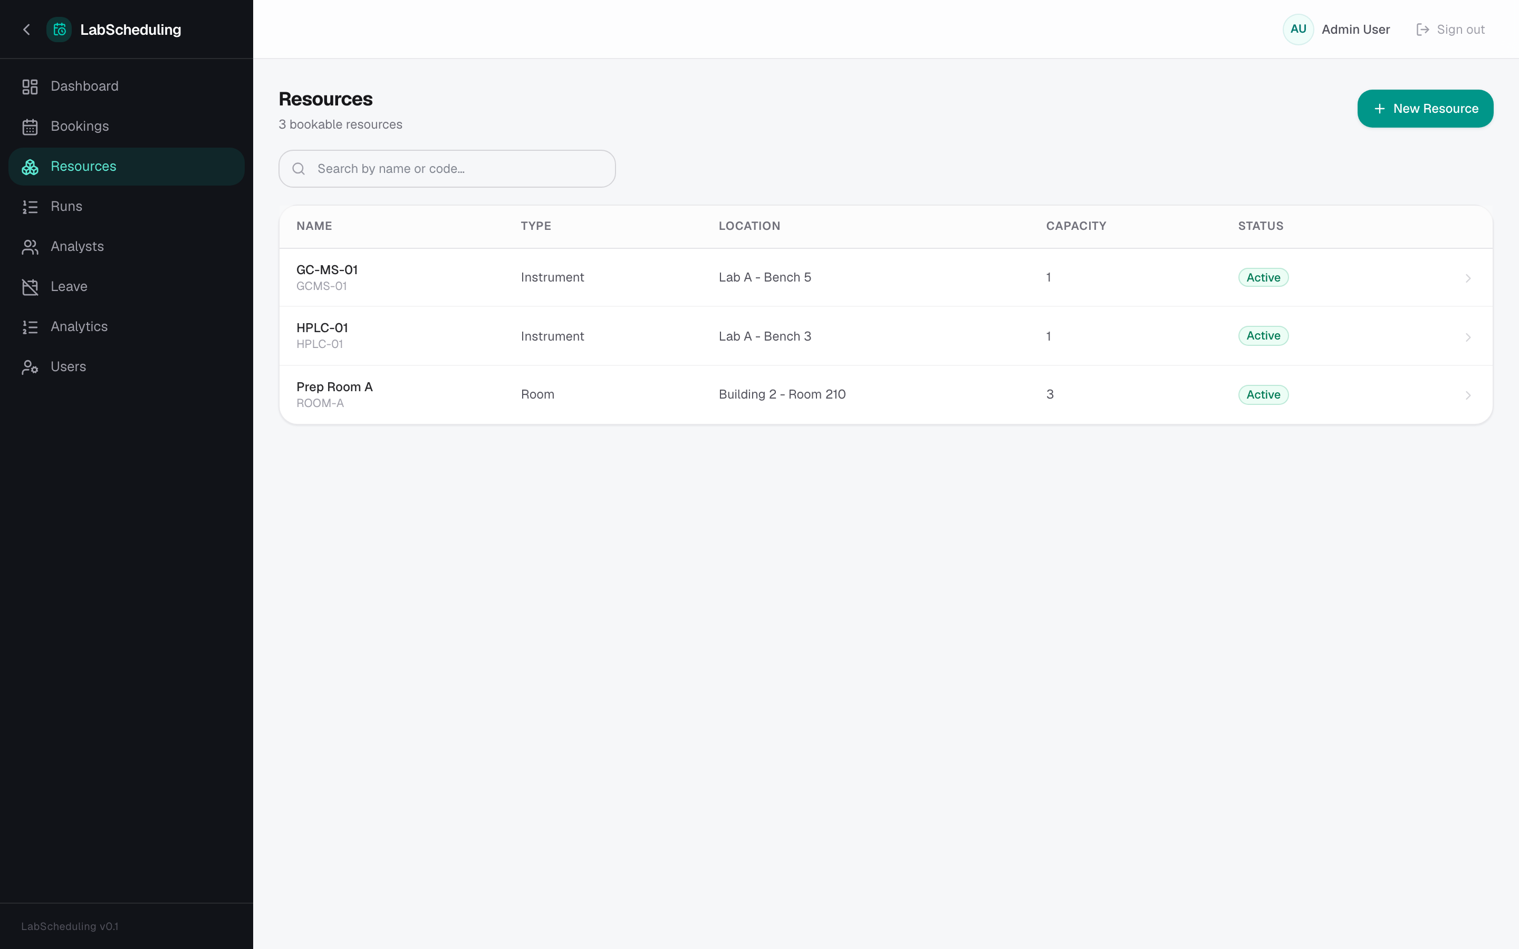Click Active badge for HPLC-01

1263,336
